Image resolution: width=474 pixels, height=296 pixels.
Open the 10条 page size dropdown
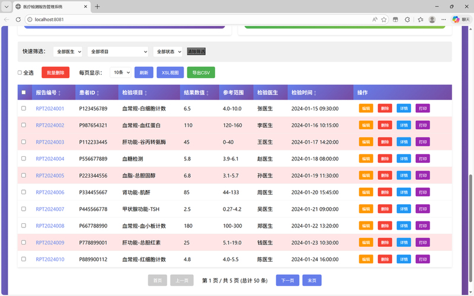pyautogui.click(x=120, y=72)
